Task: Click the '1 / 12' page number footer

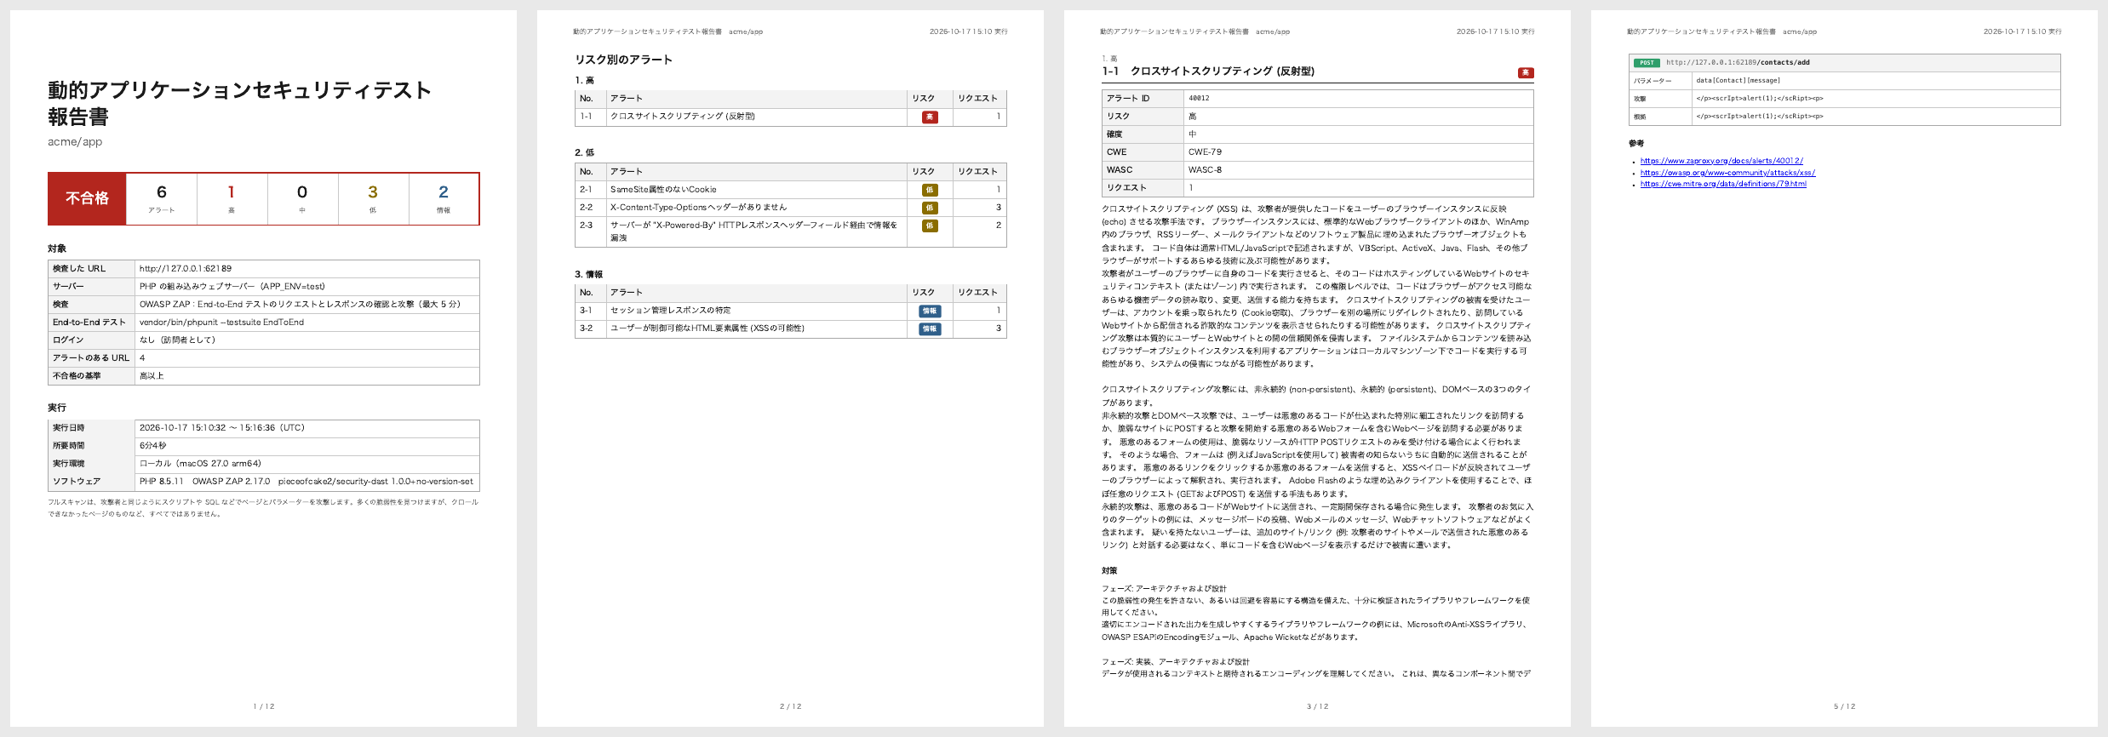Action: pos(264,706)
